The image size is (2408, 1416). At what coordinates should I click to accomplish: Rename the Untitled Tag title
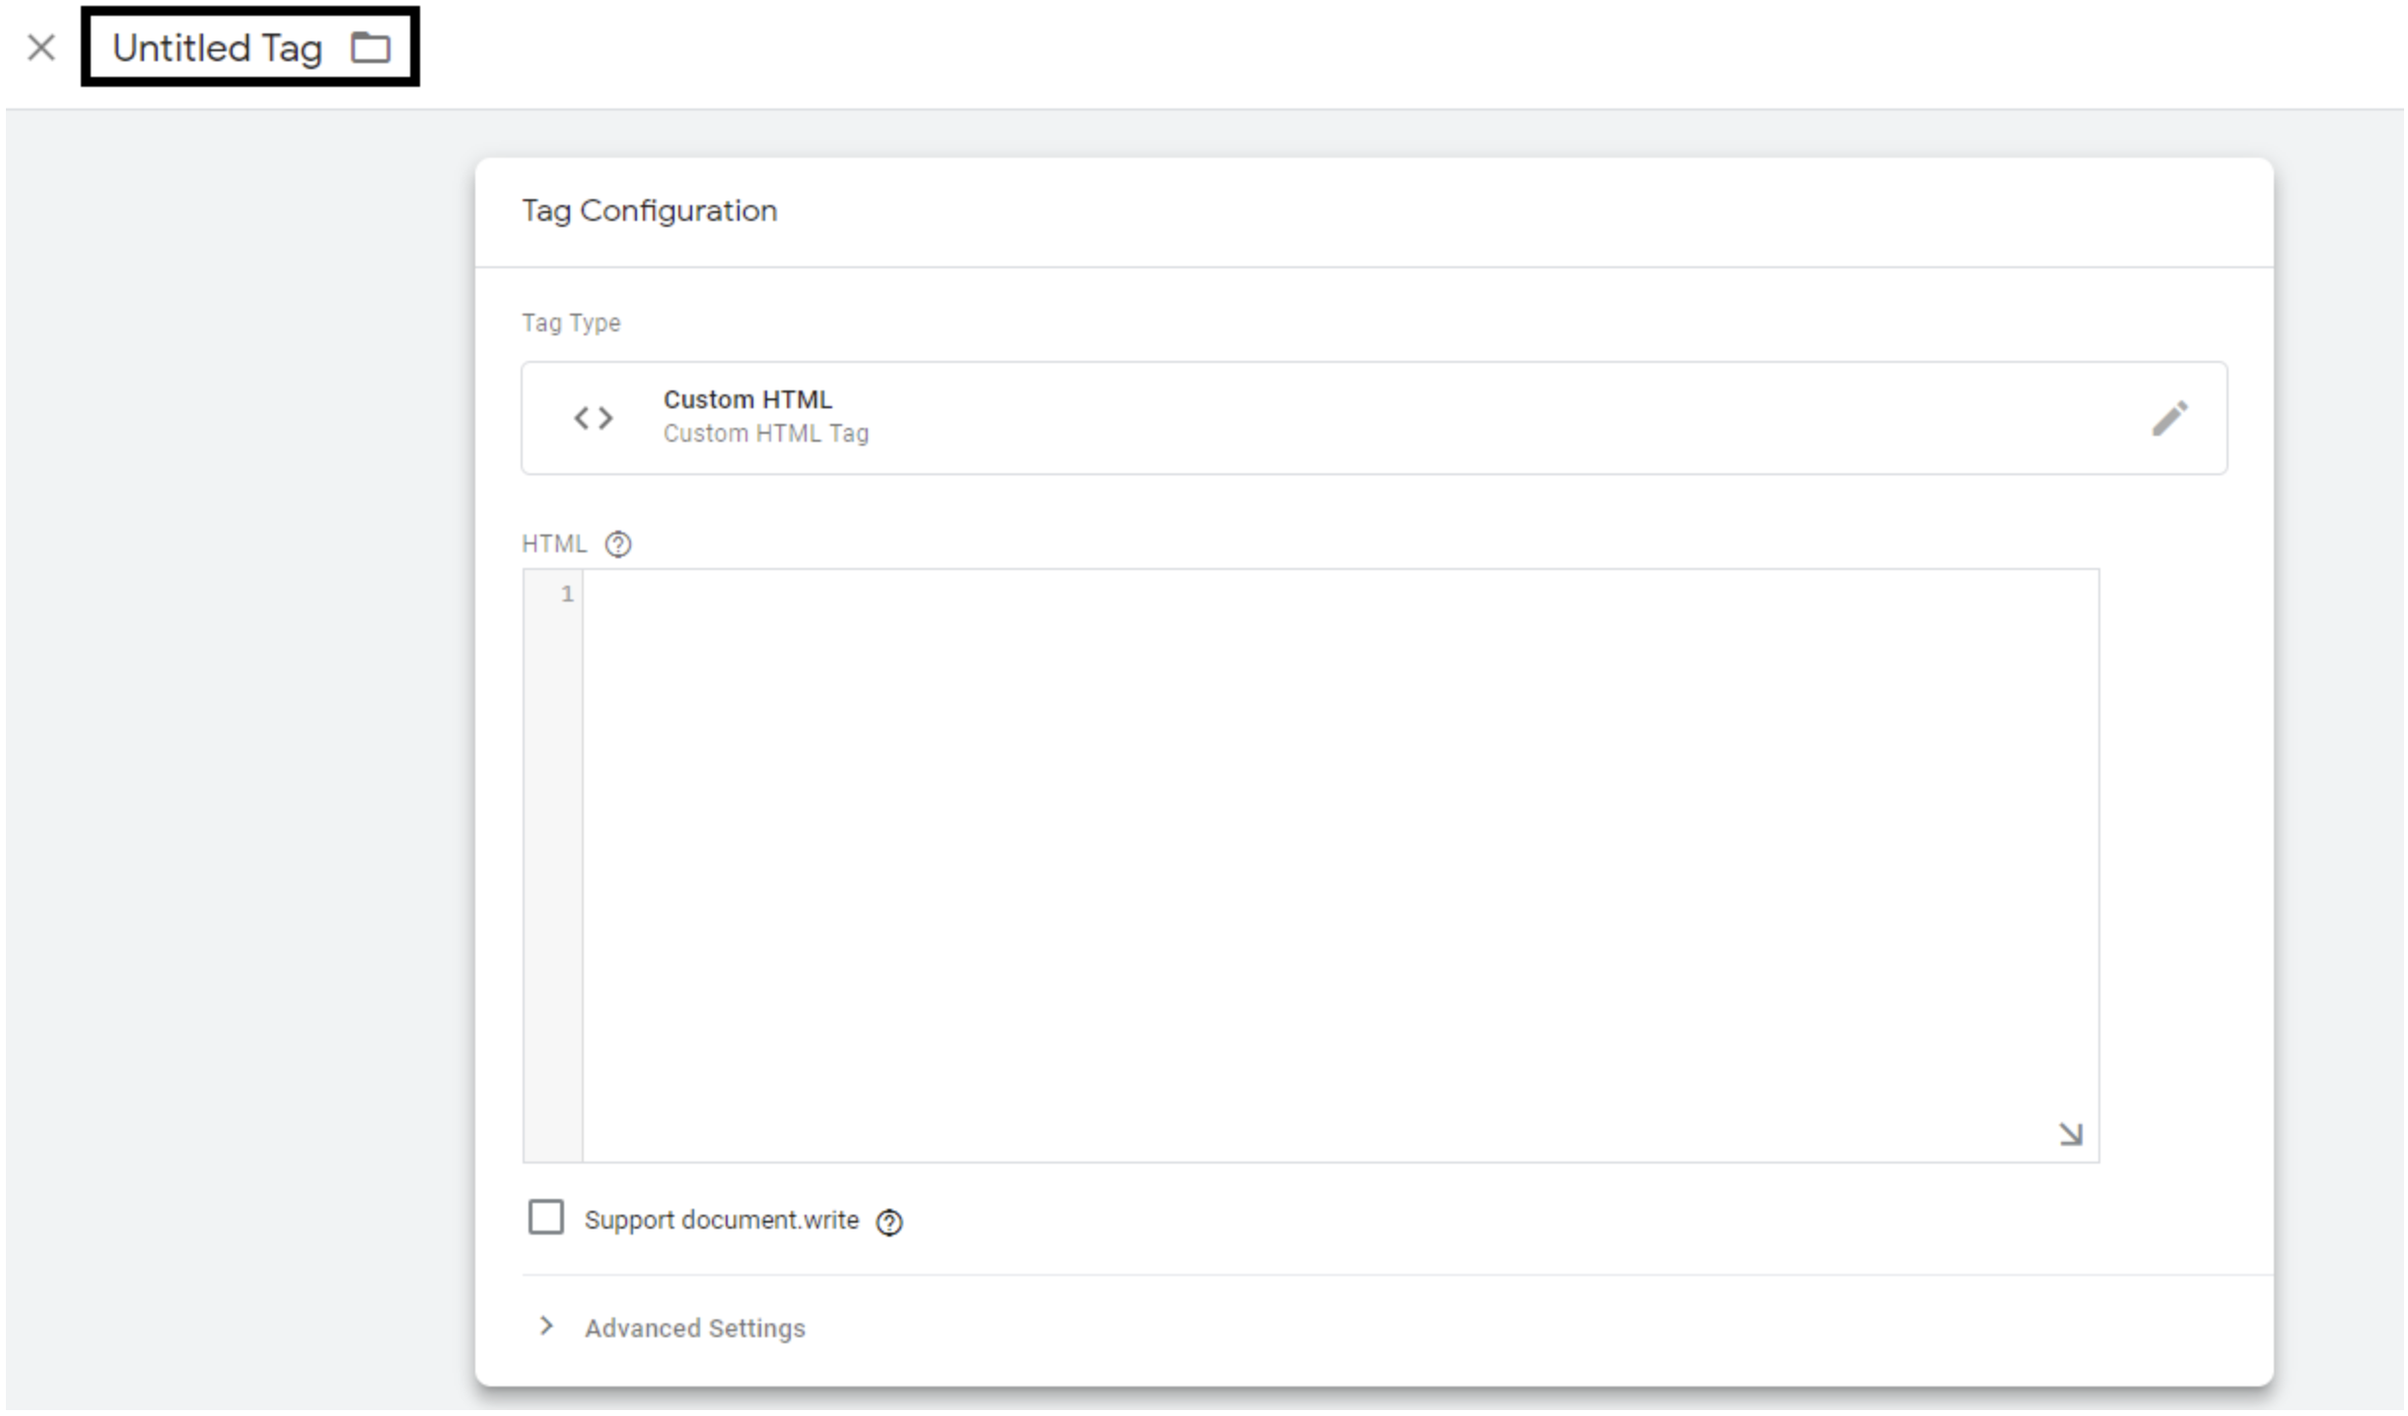coord(217,47)
